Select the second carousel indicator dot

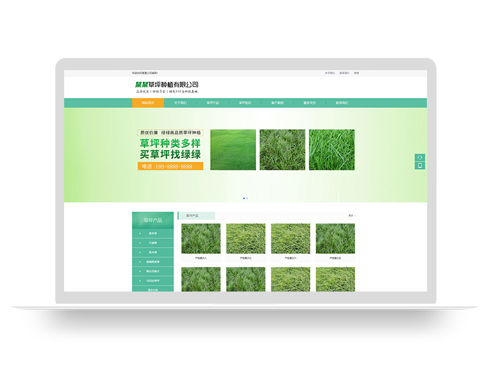point(247,198)
